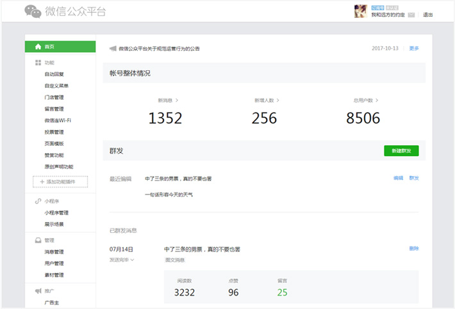The image size is (455, 309).
Task: Expand 新消息 details arrow
Action: (177, 100)
